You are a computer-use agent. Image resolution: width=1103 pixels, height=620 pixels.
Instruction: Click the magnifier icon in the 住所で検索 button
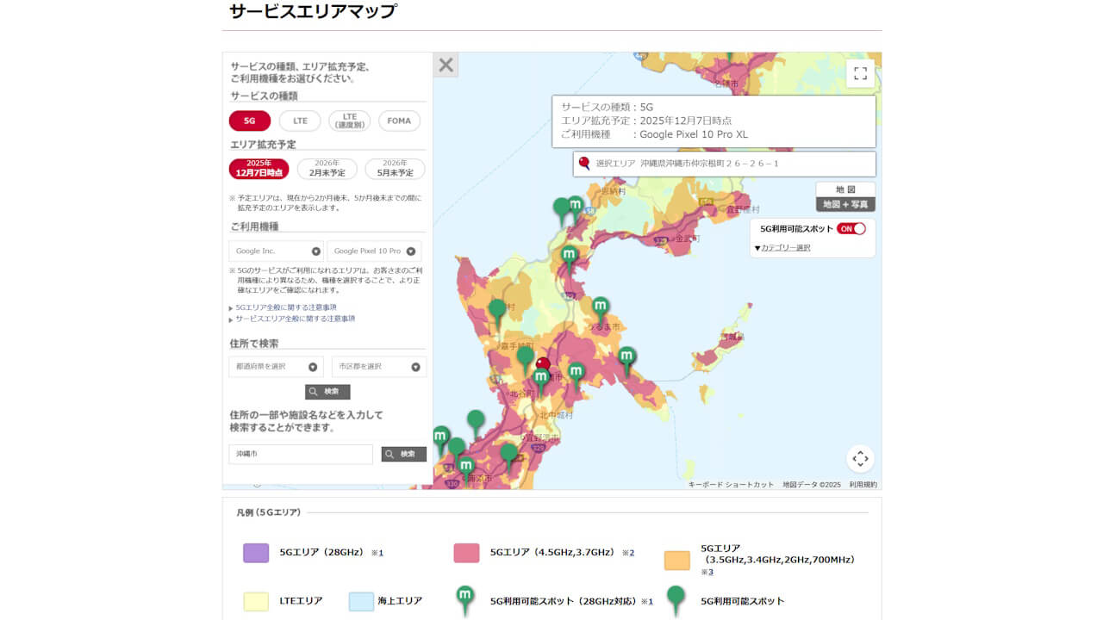[314, 391]
